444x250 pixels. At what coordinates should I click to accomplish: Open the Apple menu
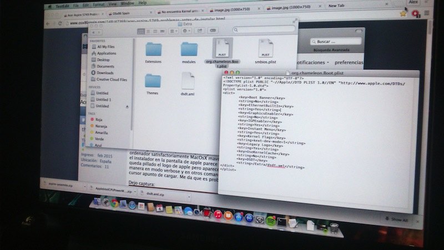tap(50, 7)
